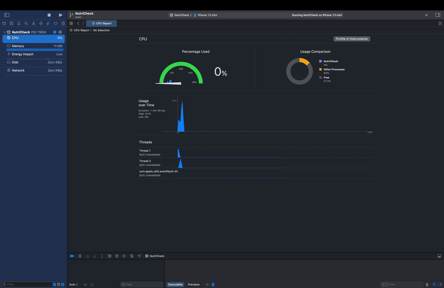Click the navigator Filter field
This screenshot has width=444, height=288.
(28, 285)
